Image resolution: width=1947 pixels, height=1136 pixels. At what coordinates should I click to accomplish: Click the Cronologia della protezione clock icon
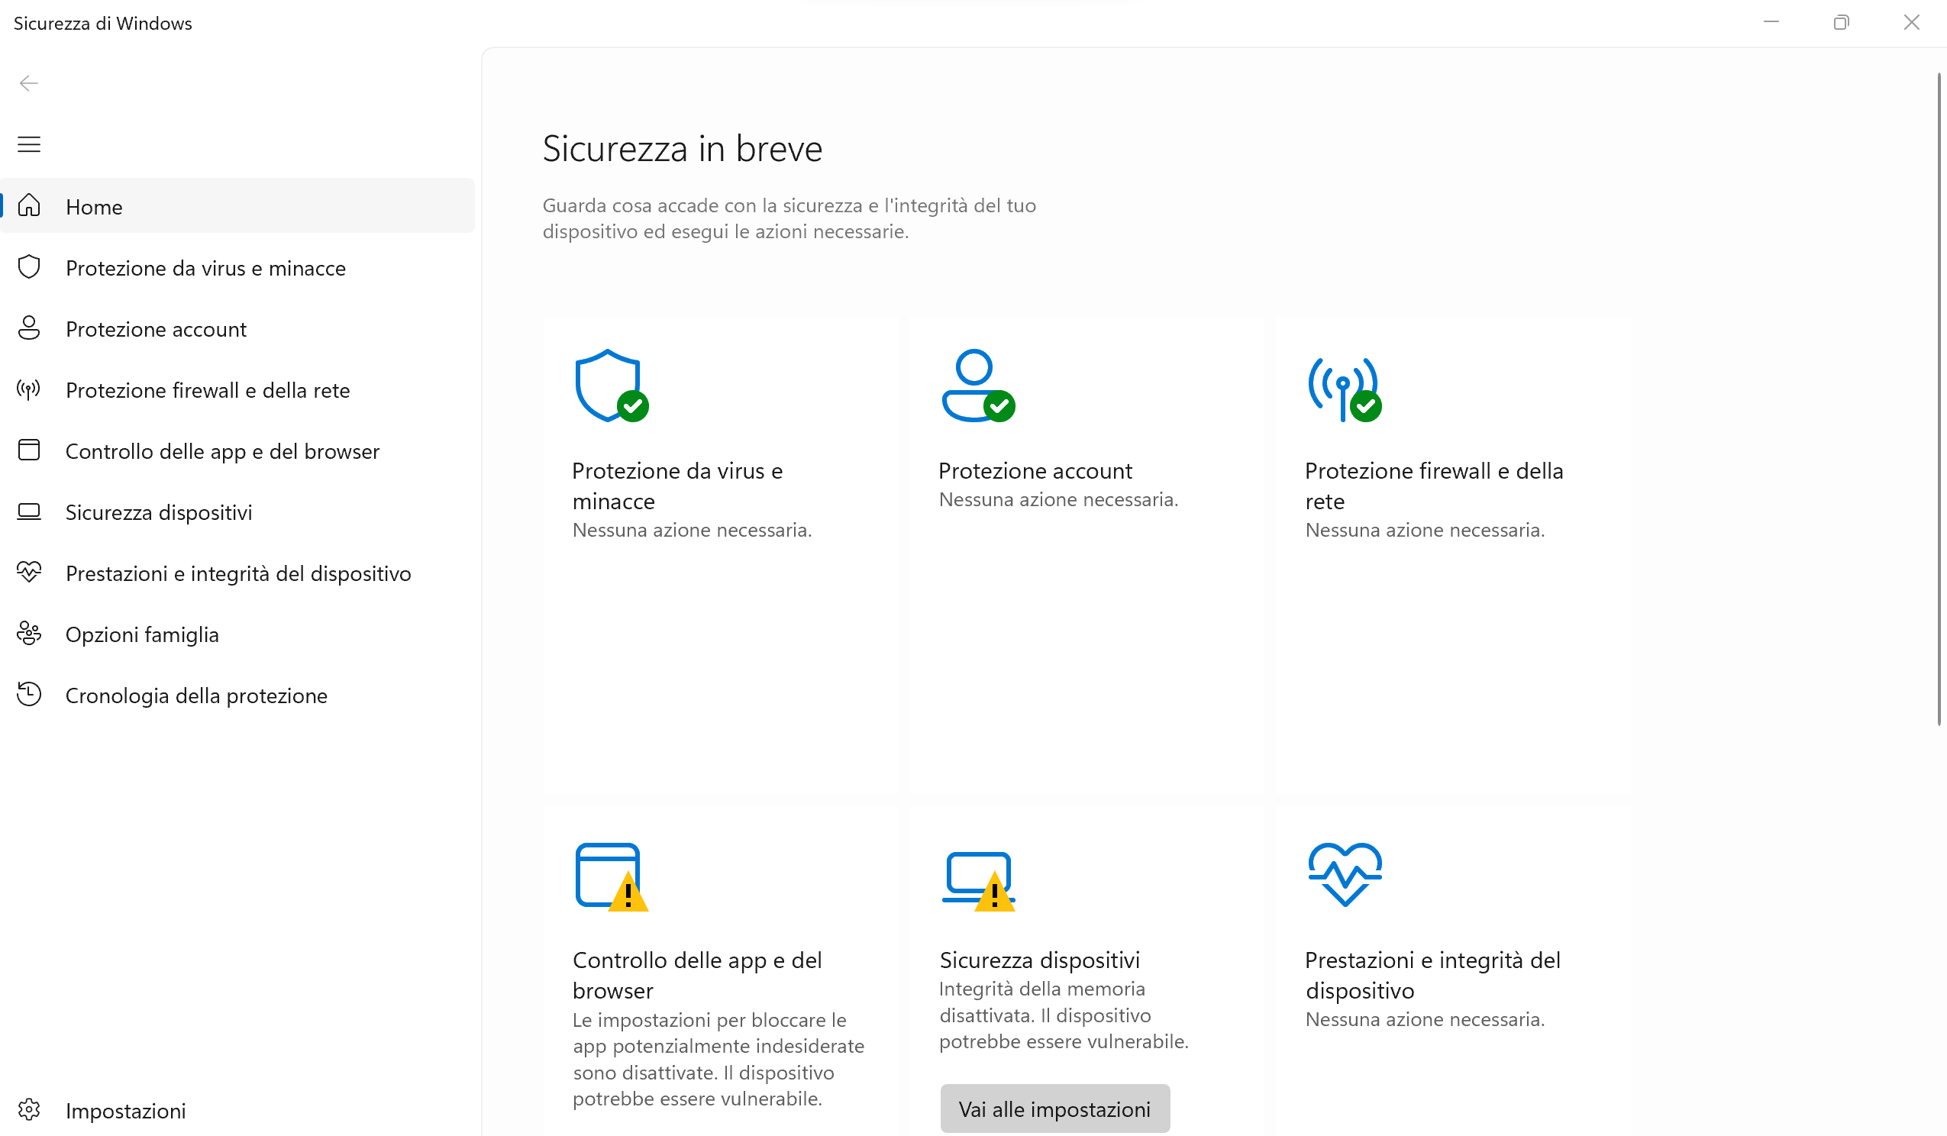tap(29, 695)
